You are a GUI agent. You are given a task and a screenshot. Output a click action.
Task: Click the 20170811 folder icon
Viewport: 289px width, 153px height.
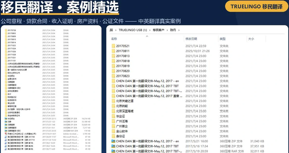pyautogui.click(x=113, y=51)
